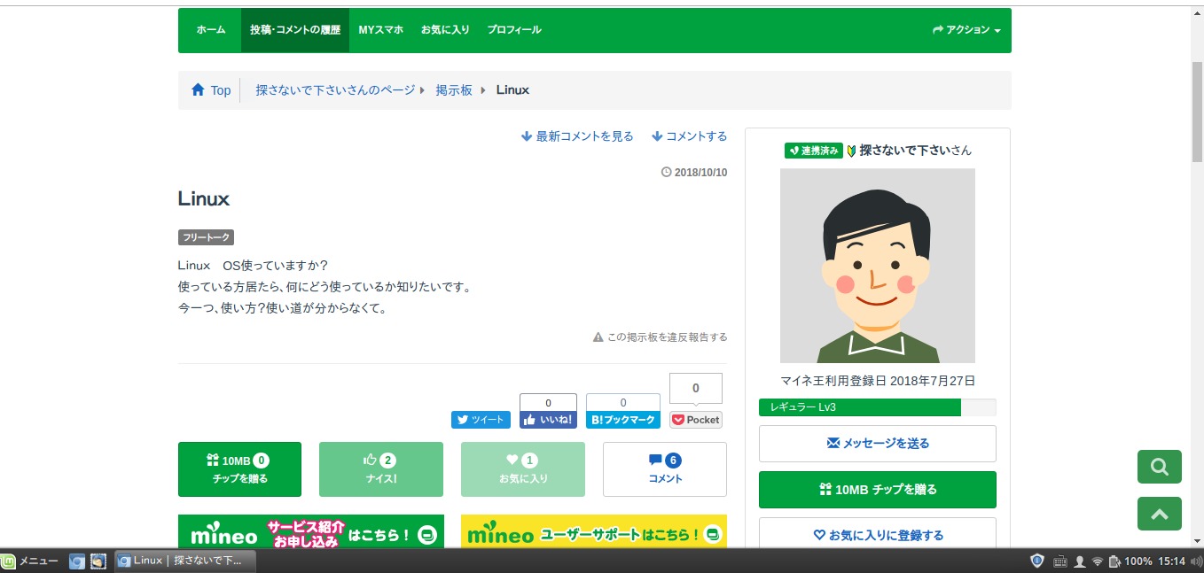Click the Top home icon in breadcrumb
The height and width of the screenshot is (573, 1204).
coord(198,90)
